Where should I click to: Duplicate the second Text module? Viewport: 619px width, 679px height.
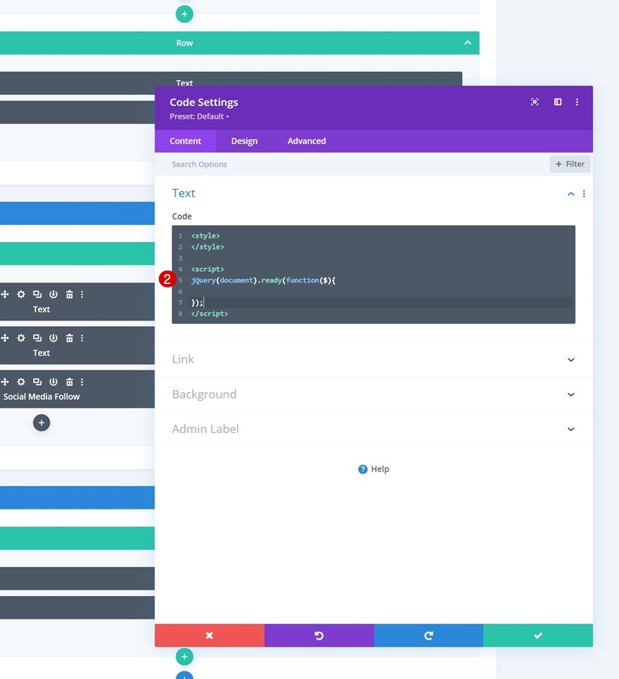[x=37, y=338]
